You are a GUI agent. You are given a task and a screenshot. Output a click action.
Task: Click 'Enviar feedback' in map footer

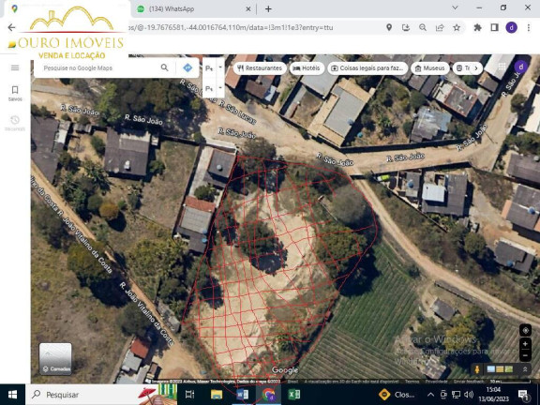tap(469, 382)
